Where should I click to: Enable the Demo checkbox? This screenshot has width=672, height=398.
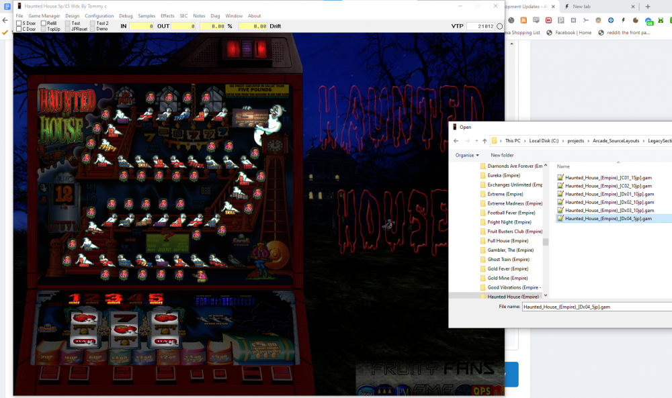[x=93, y=29]
